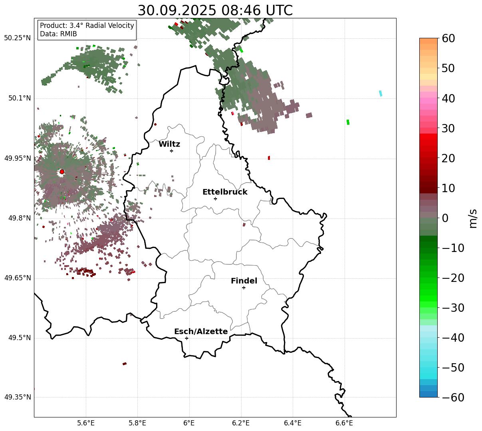Click the Esch/Alzette station cross marker
This screenshot has width=482, height=431.
tap(186, 338)
